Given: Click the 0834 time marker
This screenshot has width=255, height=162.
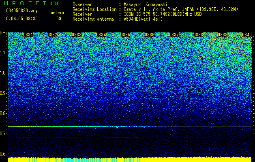Looking at the screenshot, I should pyautogui.click(x=101, y=35).
